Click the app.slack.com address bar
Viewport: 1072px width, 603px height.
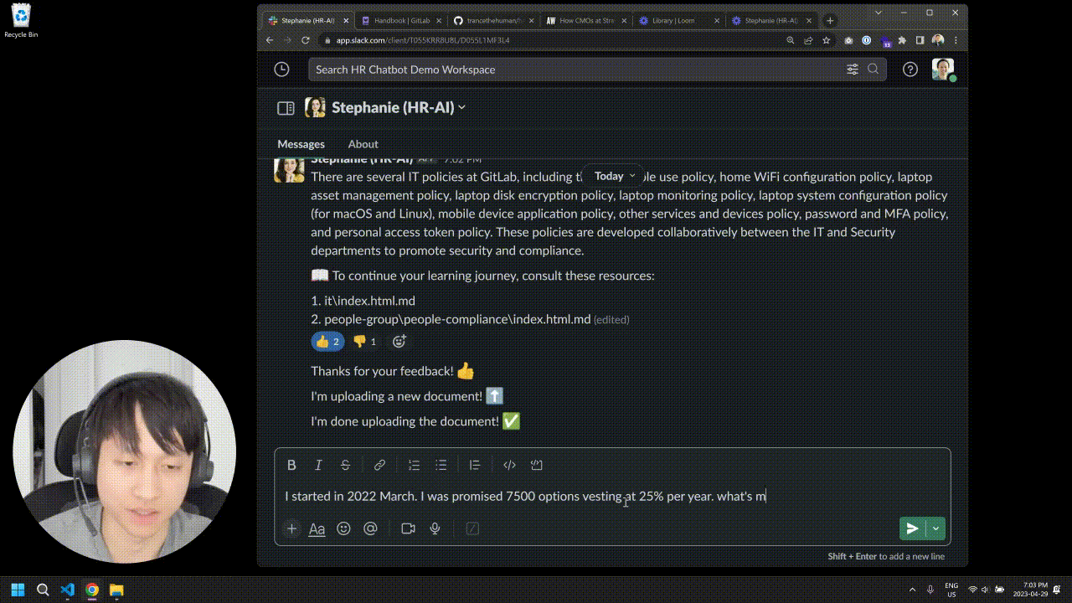click(x=553, y=40)
